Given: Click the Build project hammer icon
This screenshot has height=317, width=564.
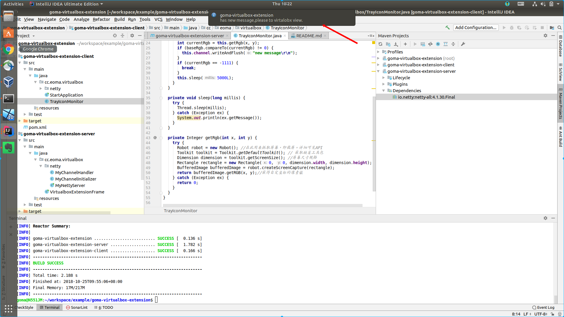Looking at the screenshot, I should coord(447,28).
